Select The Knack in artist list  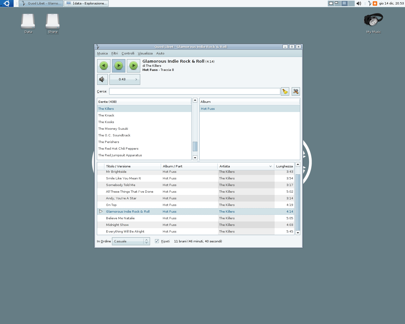[144, 115]
